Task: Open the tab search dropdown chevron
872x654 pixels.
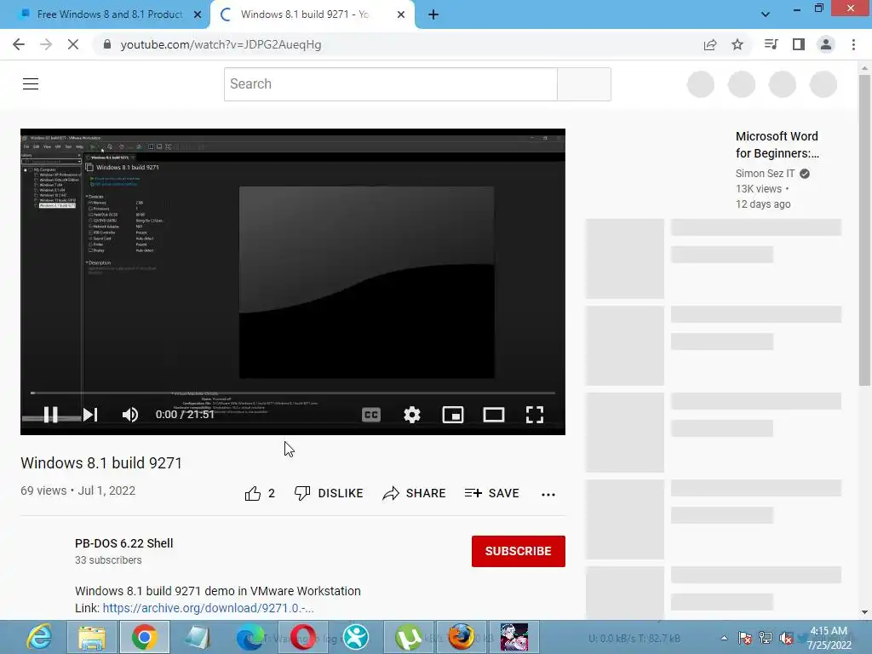Action: click(x=766, y=14)
